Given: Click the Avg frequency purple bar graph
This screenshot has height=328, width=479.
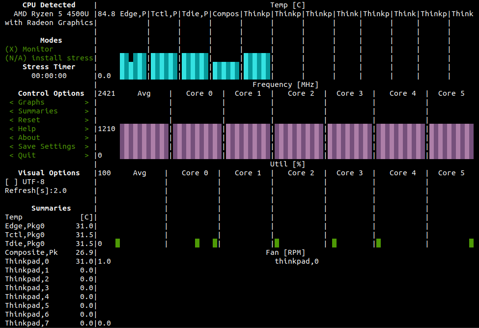Looking at the screenshot, I should pos(144,141).
